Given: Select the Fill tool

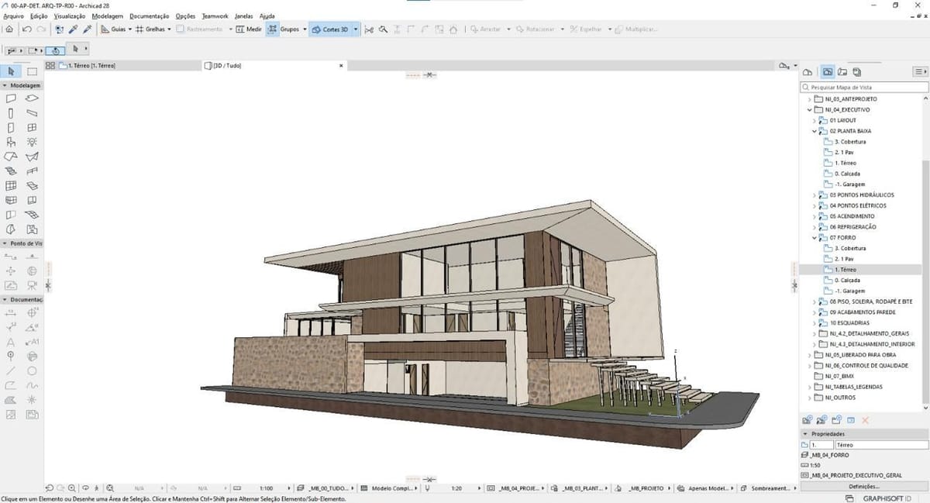Looking at the screenshot, I should [x=11, y=400].
